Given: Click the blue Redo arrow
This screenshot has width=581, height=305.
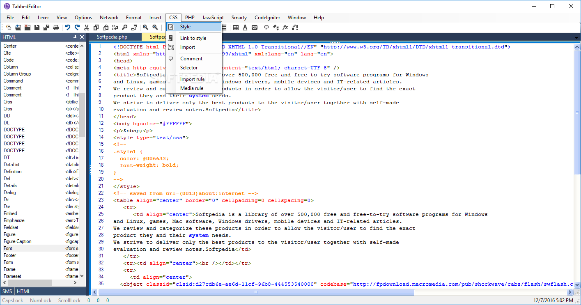Looking at the screenshot, I should point(77,28).
